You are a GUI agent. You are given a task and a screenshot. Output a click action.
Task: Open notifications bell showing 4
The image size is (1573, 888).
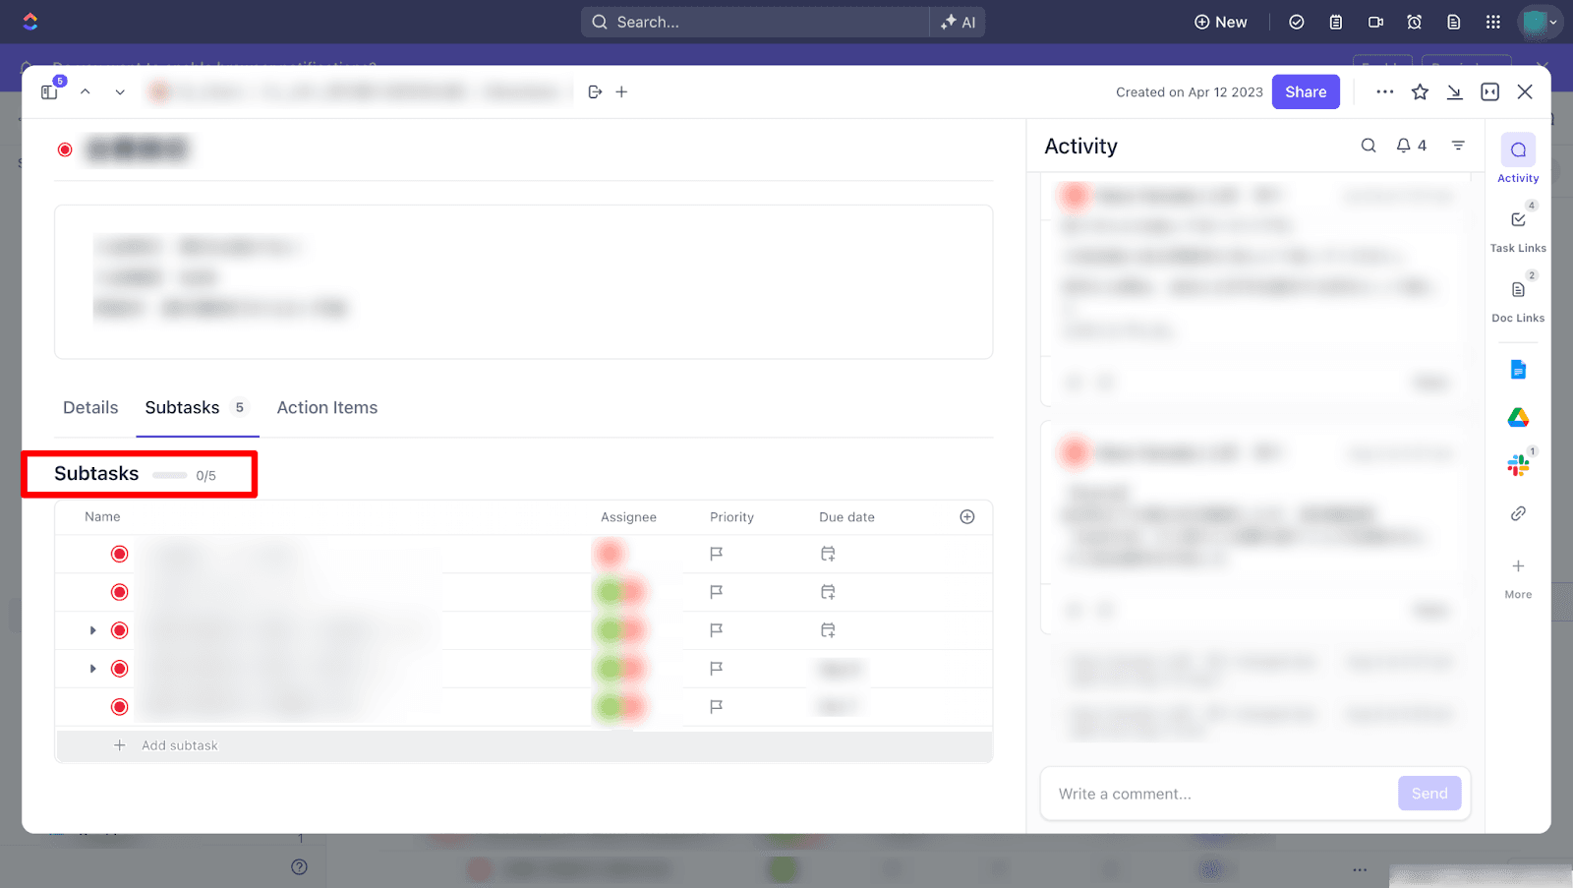1411,146
